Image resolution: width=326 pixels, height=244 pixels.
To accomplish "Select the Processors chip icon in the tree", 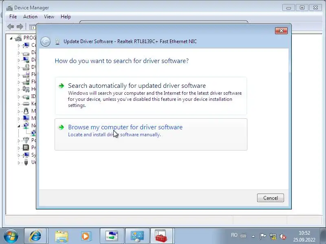I will (26, 148).
